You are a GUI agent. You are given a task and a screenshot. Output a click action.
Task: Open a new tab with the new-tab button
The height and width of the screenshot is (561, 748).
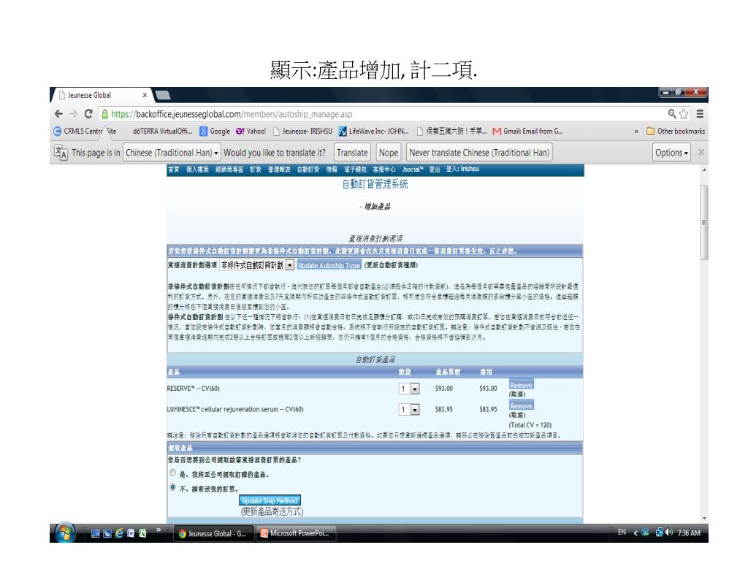tap(162, 95)
